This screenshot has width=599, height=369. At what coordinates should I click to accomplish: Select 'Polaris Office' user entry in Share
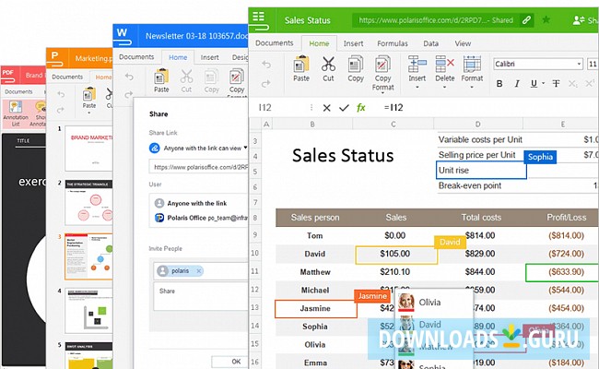tap(201, 218)
